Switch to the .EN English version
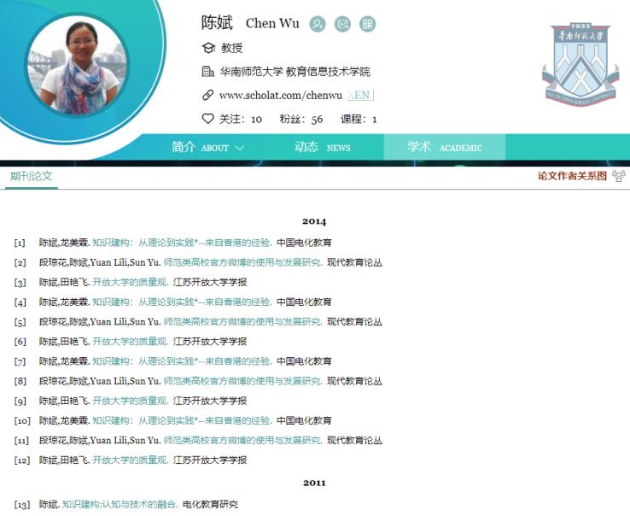 pos(361,96)
